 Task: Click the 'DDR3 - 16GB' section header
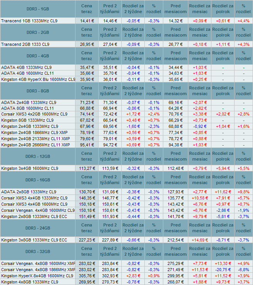pos(38,180)
